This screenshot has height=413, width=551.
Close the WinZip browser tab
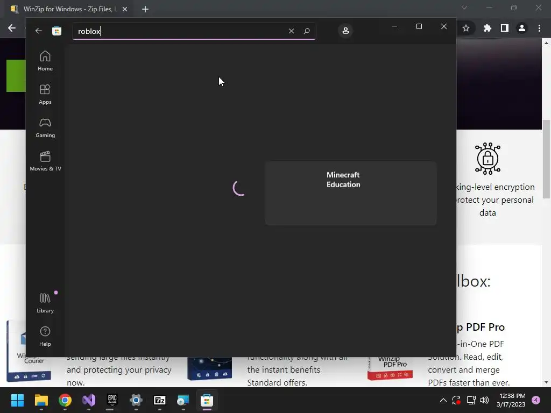[x=125, y=9]
